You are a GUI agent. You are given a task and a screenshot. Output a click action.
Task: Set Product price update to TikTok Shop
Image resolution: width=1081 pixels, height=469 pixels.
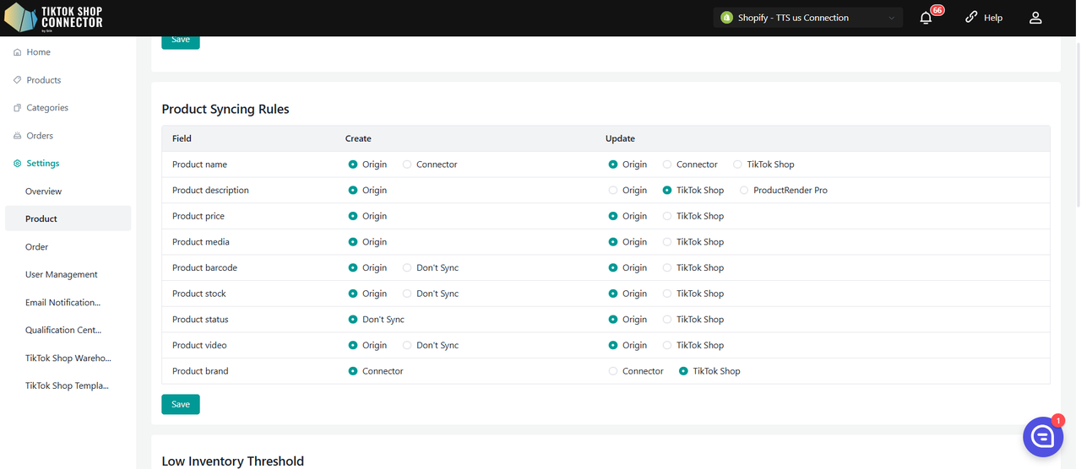667,217
